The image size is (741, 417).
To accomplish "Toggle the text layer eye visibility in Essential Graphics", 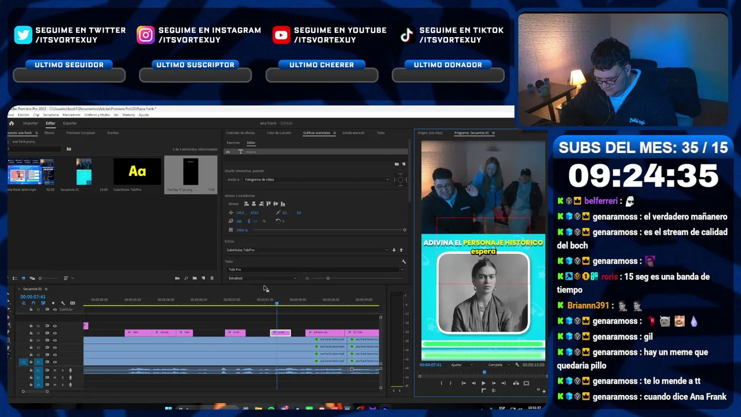I will pyautogui.click(x=228, y=152).
